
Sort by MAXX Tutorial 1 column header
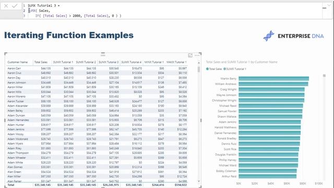176,62
